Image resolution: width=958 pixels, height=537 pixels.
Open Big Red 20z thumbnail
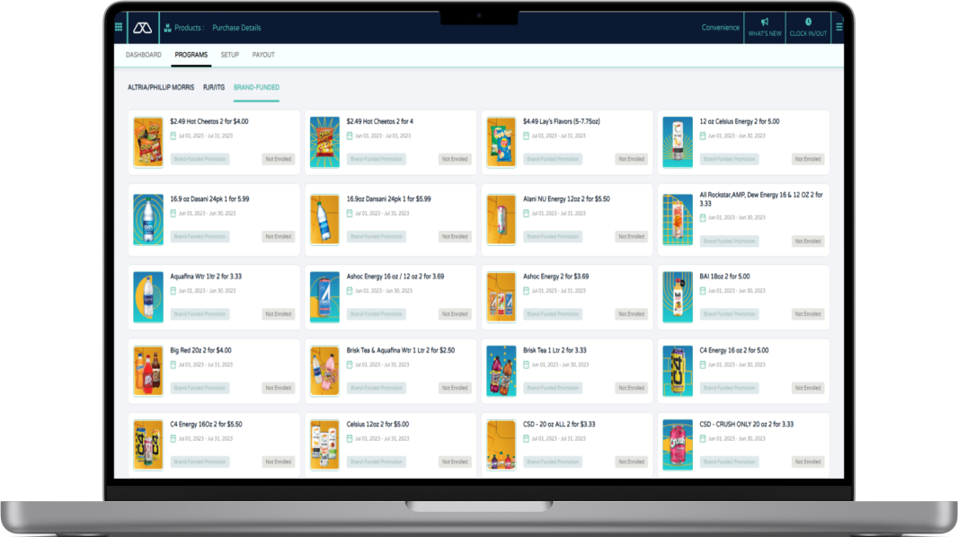point(148,371)
